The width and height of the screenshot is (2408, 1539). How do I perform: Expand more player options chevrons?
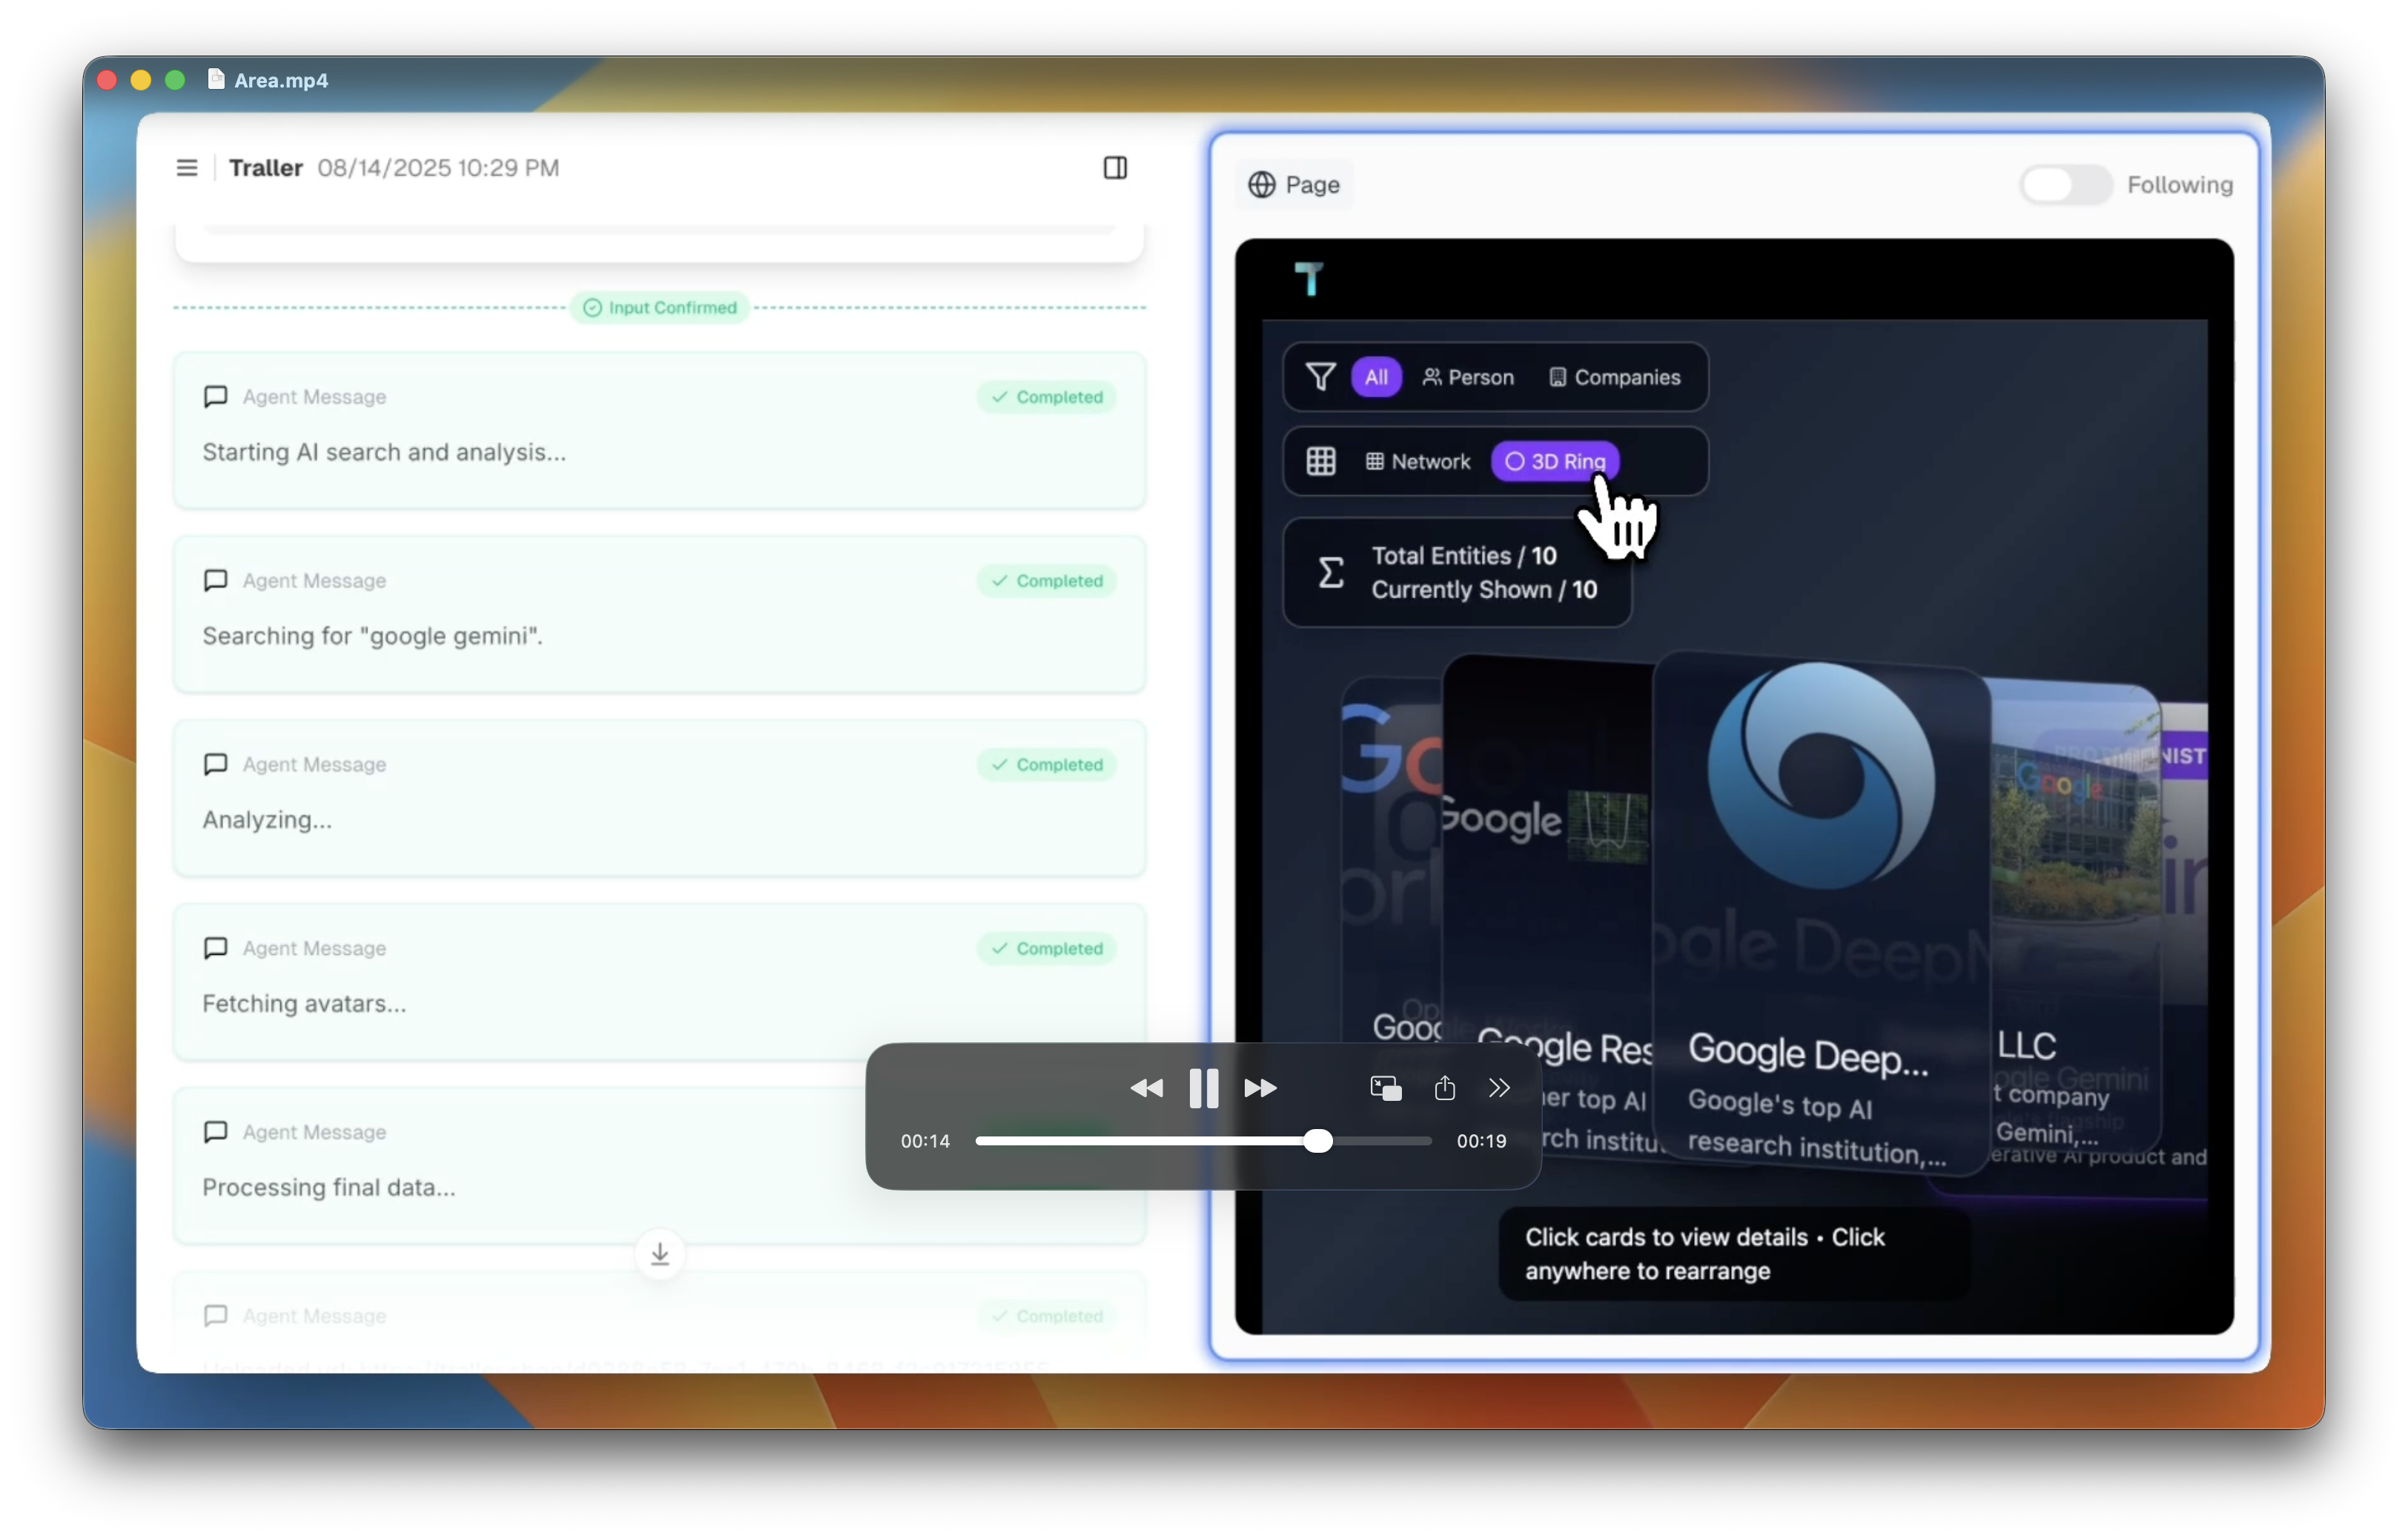(1498, 1088)
